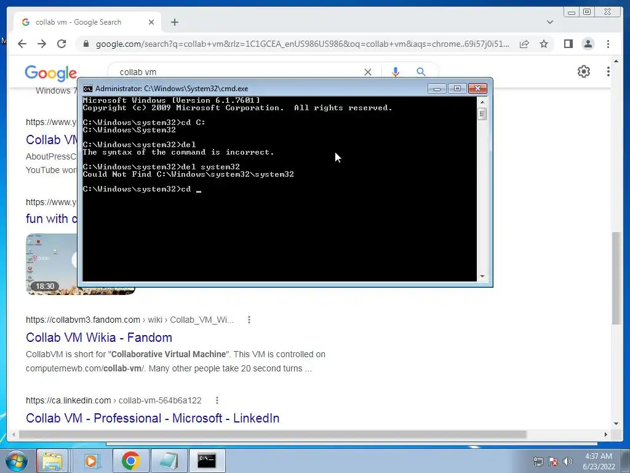The width and height of the screenshot is (630, 473).
Task: Open Chrome profile avatar
Action: [x=588, y=44]
